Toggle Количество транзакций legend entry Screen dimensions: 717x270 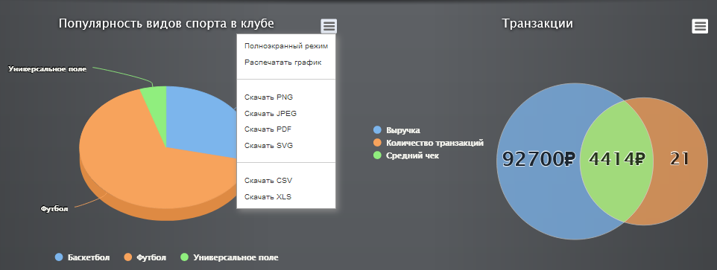429,143
